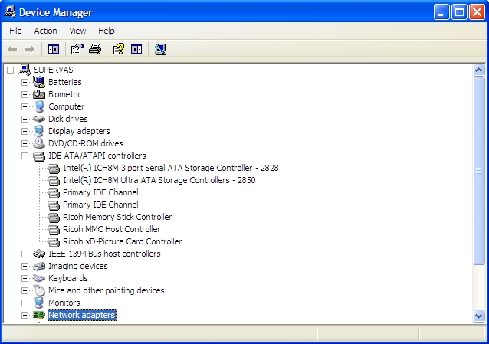This screenshot has height=344, width=489.
Task: Click the Mice and pointing devices icon
Action: tap(39, 290)
